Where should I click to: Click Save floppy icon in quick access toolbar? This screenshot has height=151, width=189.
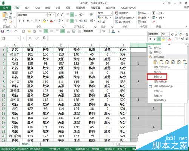(x=2, y=31)
